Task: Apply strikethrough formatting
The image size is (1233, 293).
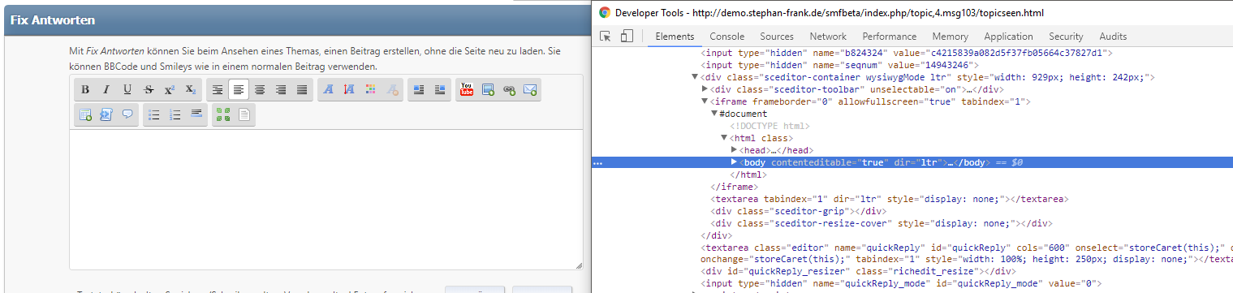Action: click(x=149, y=90)
